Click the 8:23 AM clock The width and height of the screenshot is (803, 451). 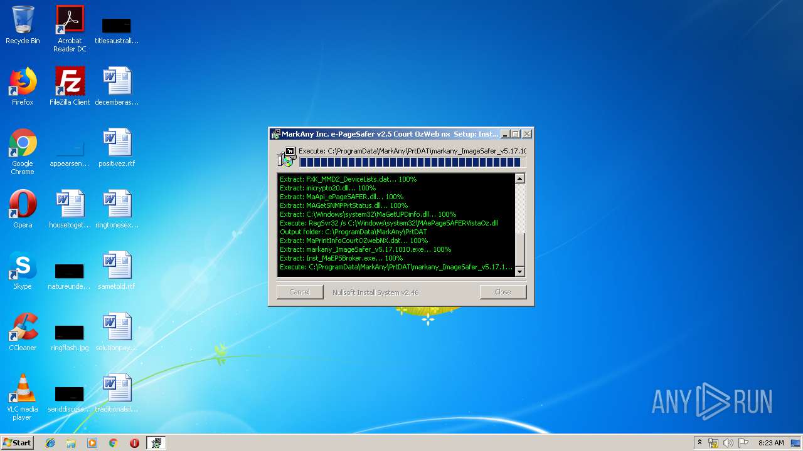coord(771,443)
